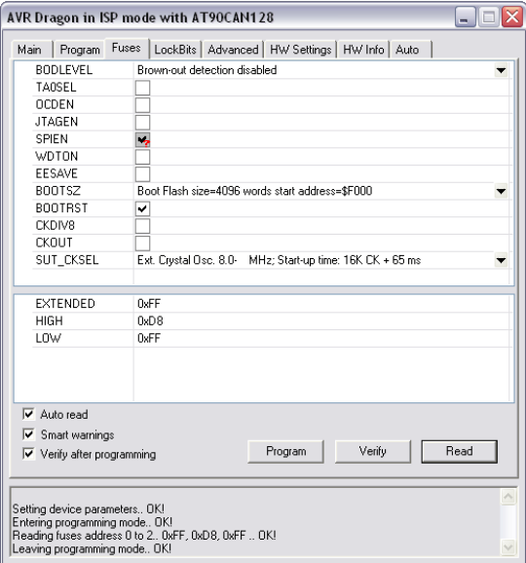The width and height of the screenshot is (526, 563).
Task: Switch to HW Settings tab
Action: [x=301, y=50]
